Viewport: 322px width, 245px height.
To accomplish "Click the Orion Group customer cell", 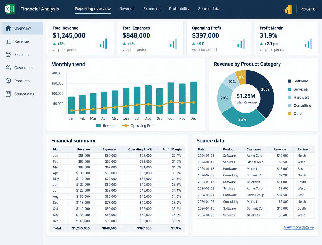I will (255, 195).
